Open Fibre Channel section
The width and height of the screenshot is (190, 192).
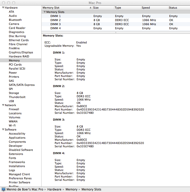pos(18,44)
